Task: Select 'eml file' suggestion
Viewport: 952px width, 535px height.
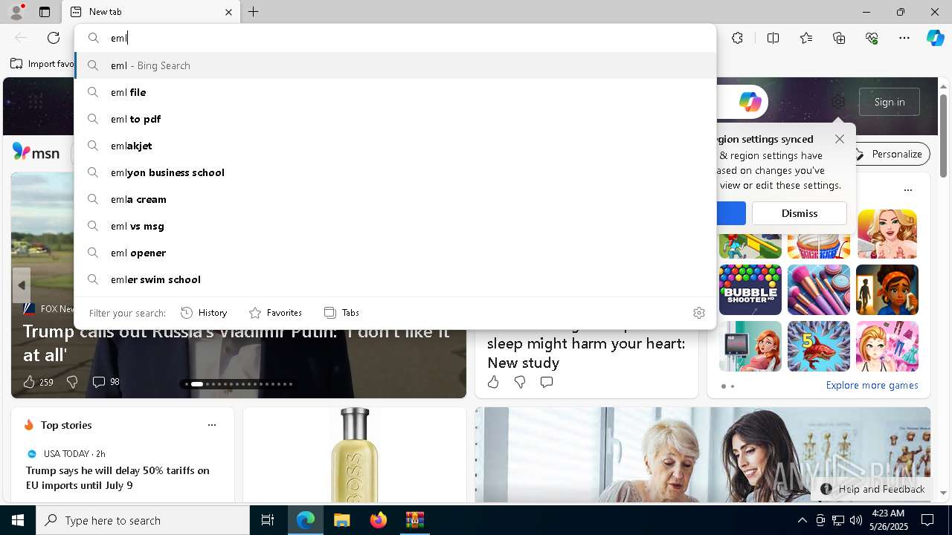Action: (x=395, y=92)
